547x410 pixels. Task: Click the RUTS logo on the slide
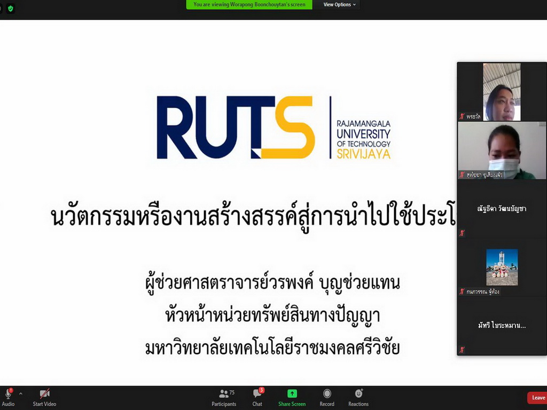236,127
